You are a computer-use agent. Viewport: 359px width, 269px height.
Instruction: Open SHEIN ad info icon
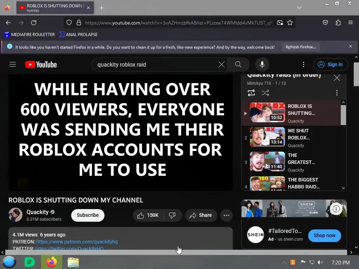[336, 209]
